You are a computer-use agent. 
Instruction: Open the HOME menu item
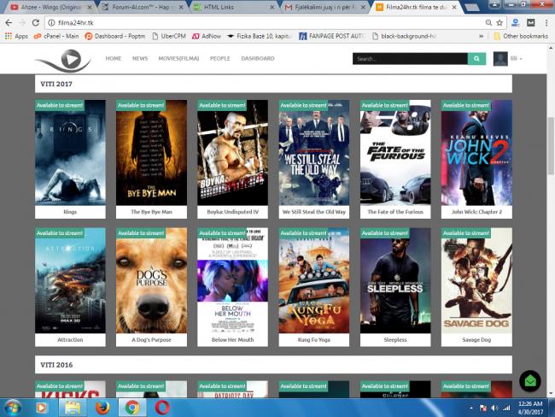pyautogui.click(x=114, y=58)
